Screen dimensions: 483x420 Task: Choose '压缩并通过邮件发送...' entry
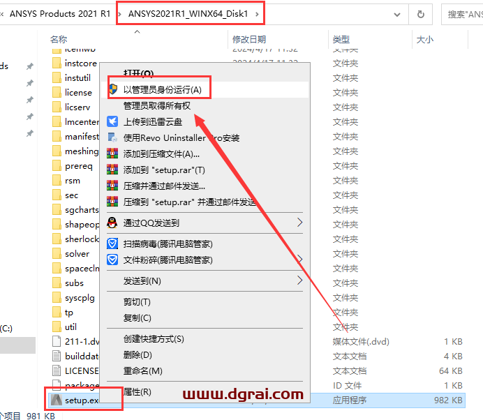[205, 186]
